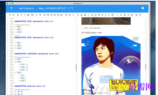The width and height of the screenshot is (158, 95).
Task: Insert an H5 heading
Action: pos(58,15)
